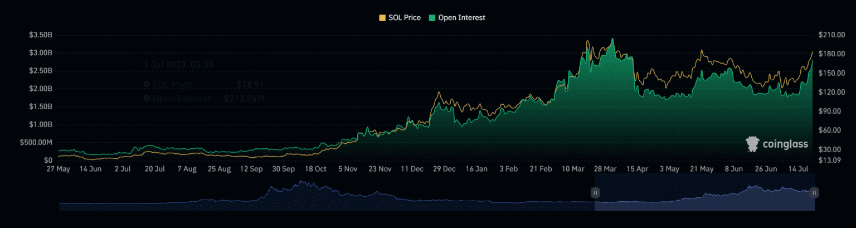The height and width of the screenshot is (228, 856).
Task: Click the coinglass mascot logo icon
Action: (x=752, y=144)
